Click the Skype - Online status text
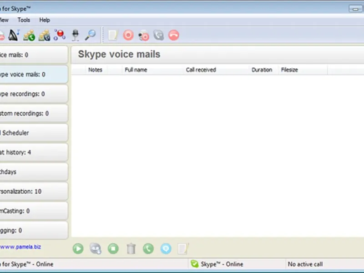Screen dimensions: 364x273 pyautogui.click(x=222, y=264)
